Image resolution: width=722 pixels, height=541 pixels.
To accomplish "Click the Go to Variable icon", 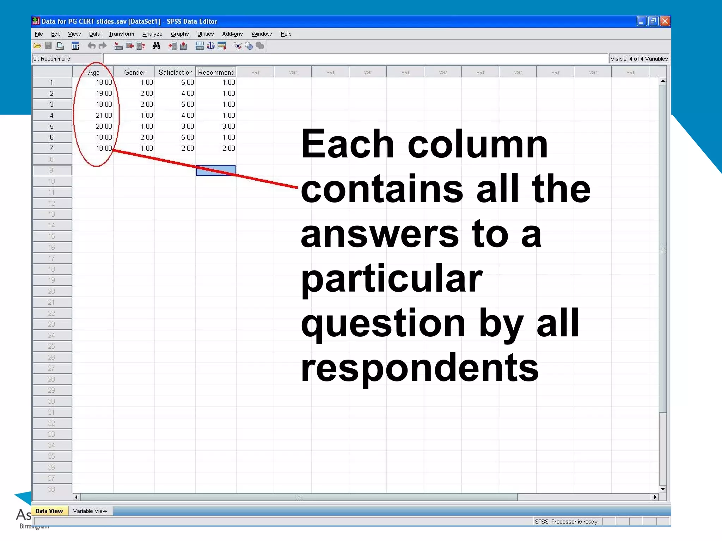I will pos(129,46).
